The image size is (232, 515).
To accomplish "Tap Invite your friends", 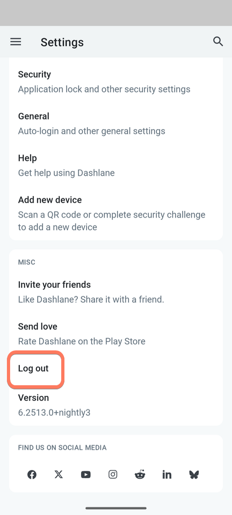I will coord(116,292).
